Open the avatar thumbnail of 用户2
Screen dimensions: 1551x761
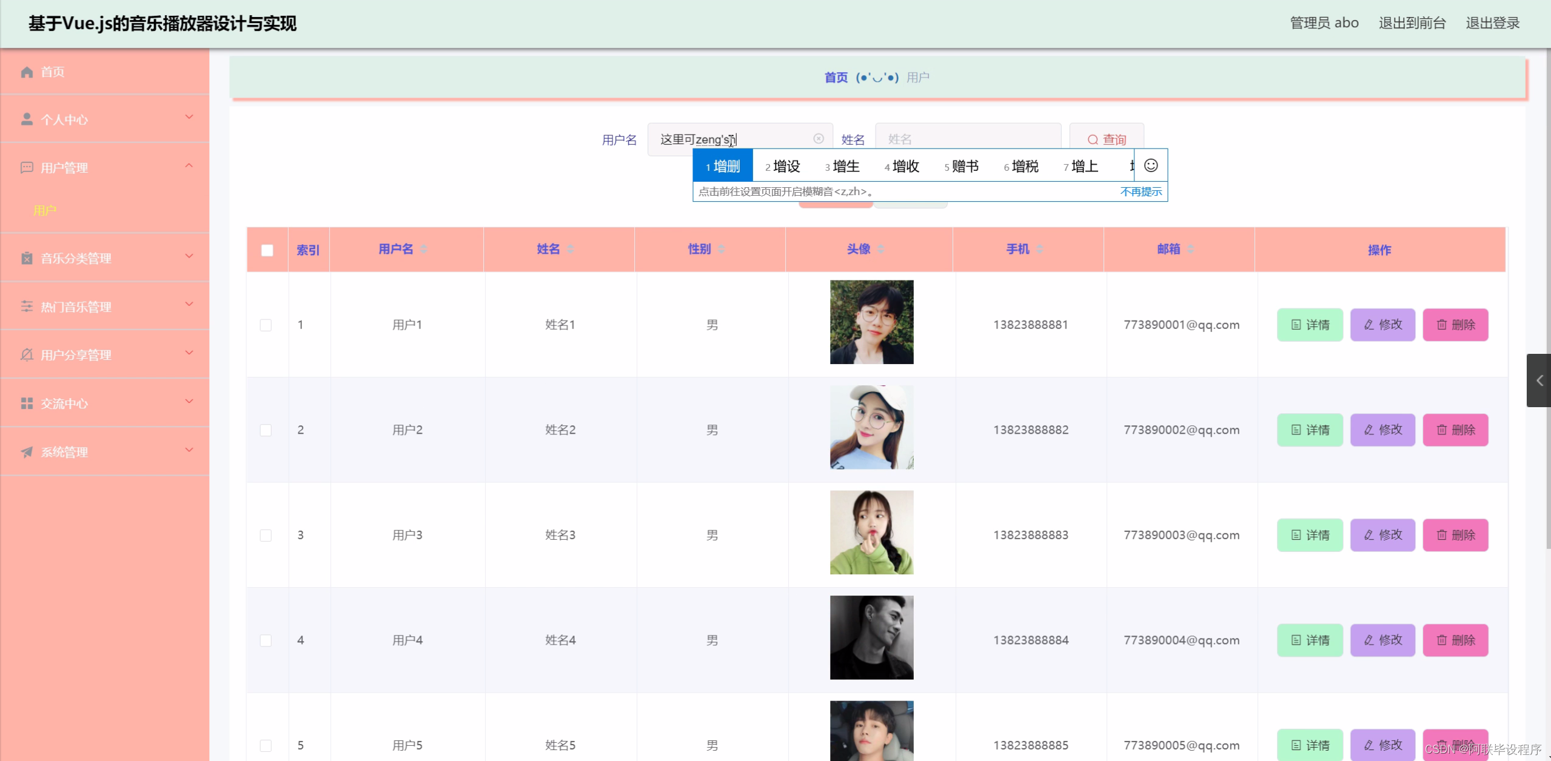[871, 427]
